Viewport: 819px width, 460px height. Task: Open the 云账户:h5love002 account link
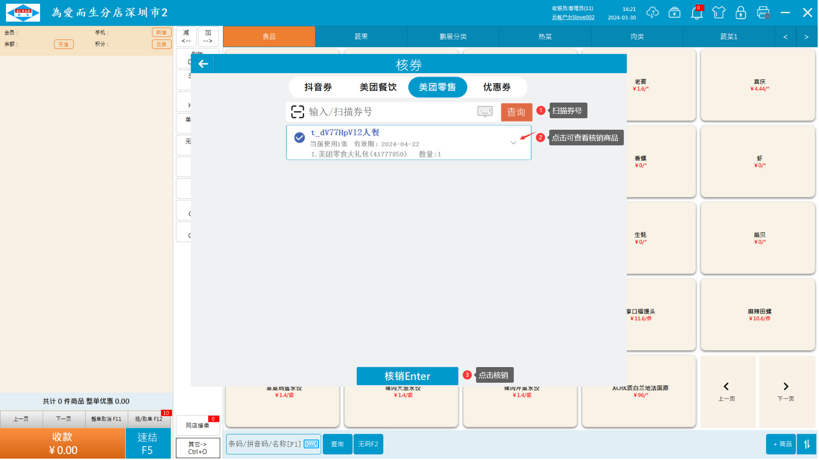pyautogui.click(x=573, y=17)
